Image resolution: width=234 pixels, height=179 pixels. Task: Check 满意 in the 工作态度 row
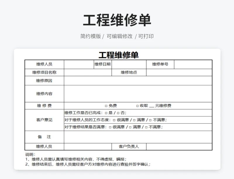[134, 120]
